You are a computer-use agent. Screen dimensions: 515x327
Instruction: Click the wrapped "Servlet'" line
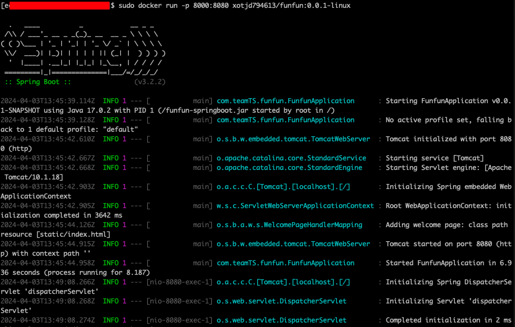16,311
